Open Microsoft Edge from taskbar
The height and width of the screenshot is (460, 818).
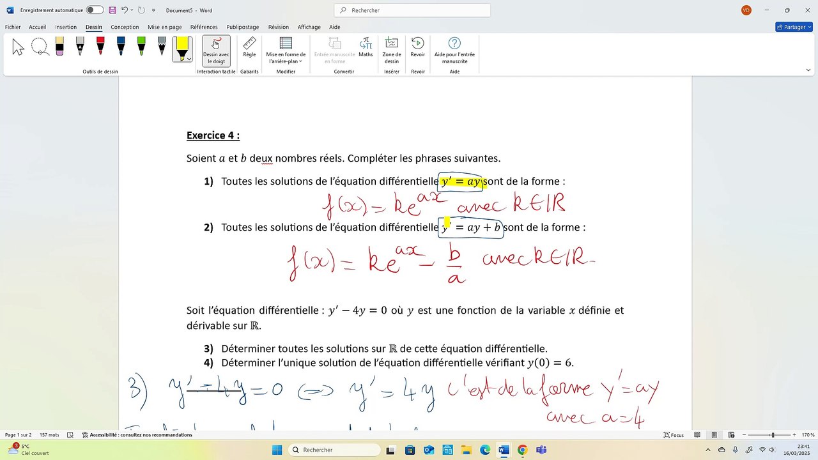[x=485, y=450]
